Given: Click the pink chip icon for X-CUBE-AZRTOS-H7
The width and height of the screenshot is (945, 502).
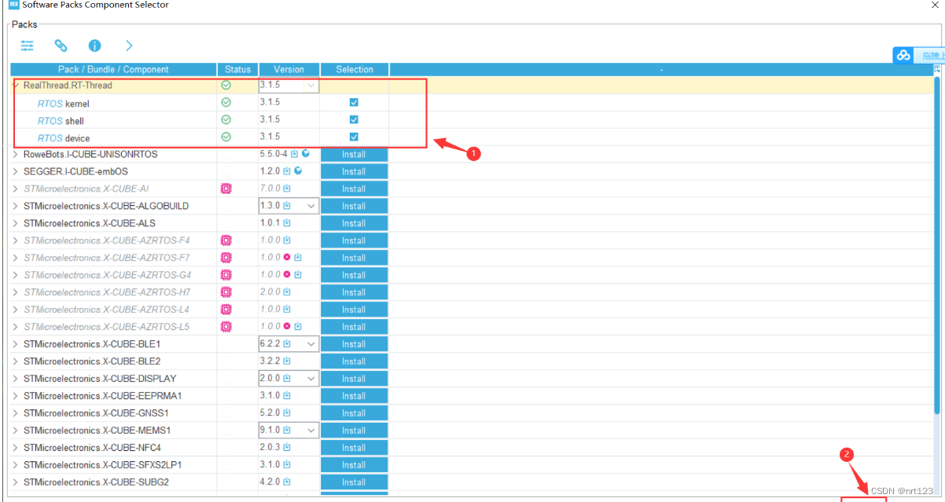Looking at the screenshot, I should pos(226,292).
